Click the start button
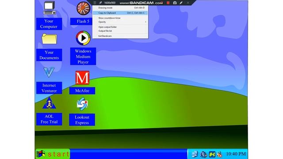The height and width of the screenshot is (159, 283). (x=53, y=154)
